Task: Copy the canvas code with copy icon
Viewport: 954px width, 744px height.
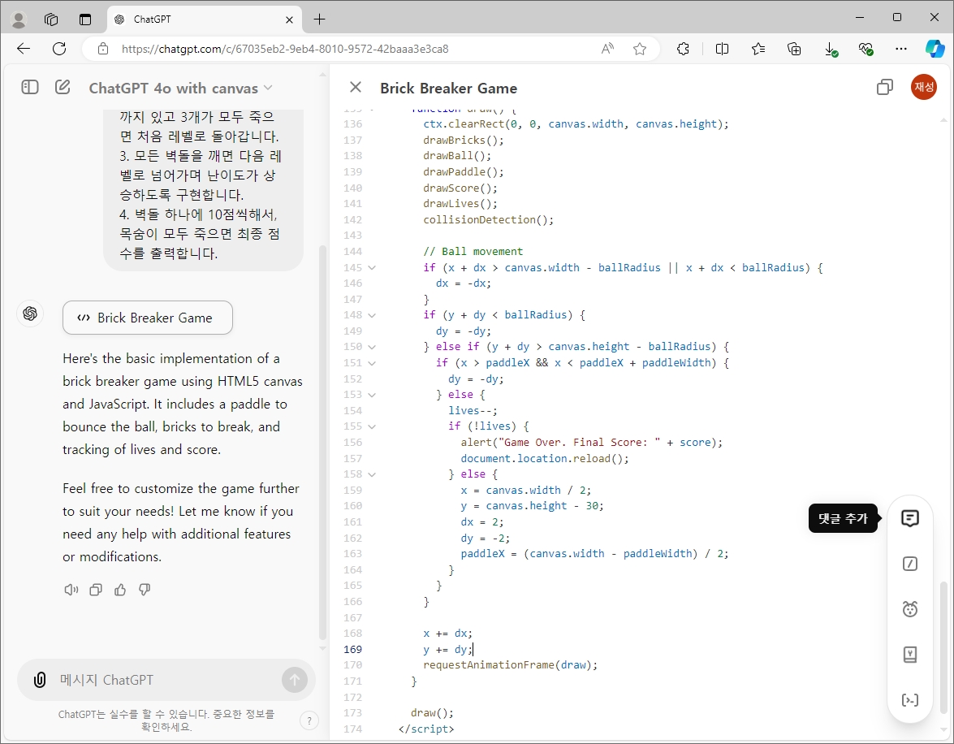Action: [885, 88]
